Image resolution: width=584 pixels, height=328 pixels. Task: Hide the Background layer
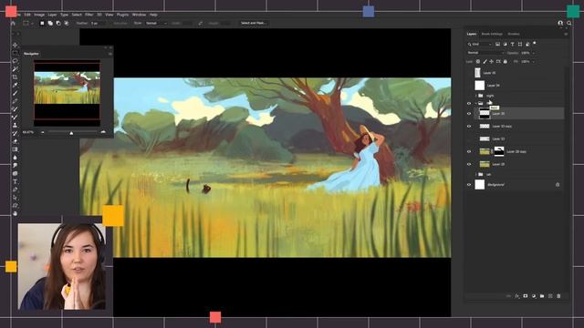(x=469, y=184)
